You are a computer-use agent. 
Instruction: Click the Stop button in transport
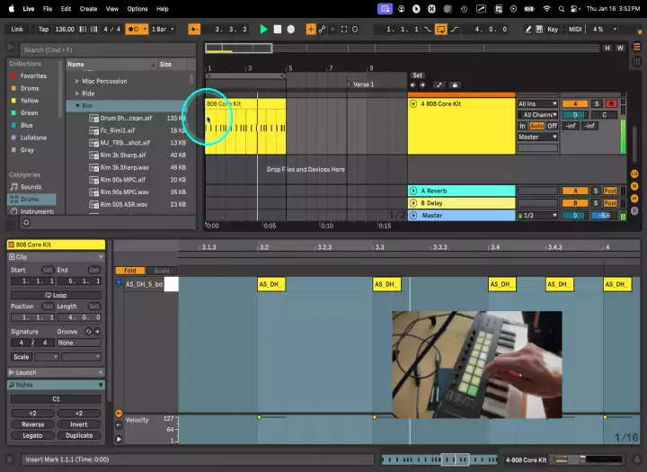coord(278,29)
